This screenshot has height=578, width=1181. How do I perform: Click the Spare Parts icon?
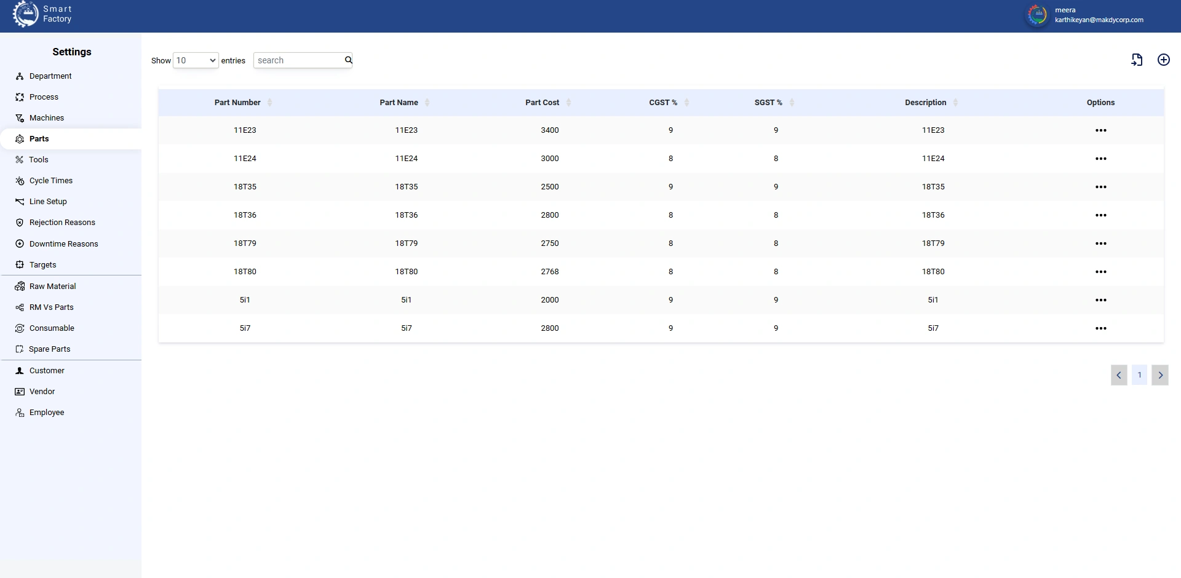click(20, 349)
